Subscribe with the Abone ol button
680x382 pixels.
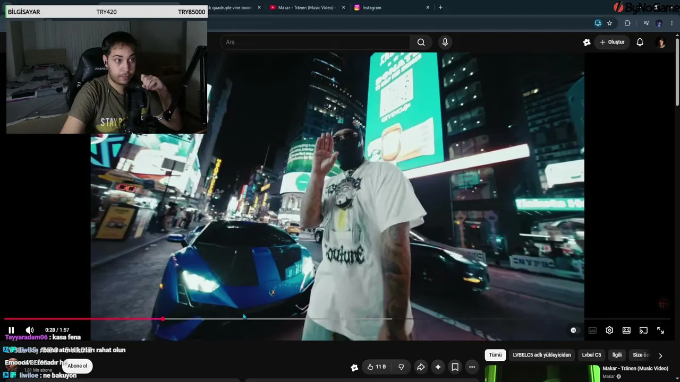(x=77, y=366)
